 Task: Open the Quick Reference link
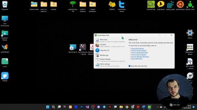(137, 59)
